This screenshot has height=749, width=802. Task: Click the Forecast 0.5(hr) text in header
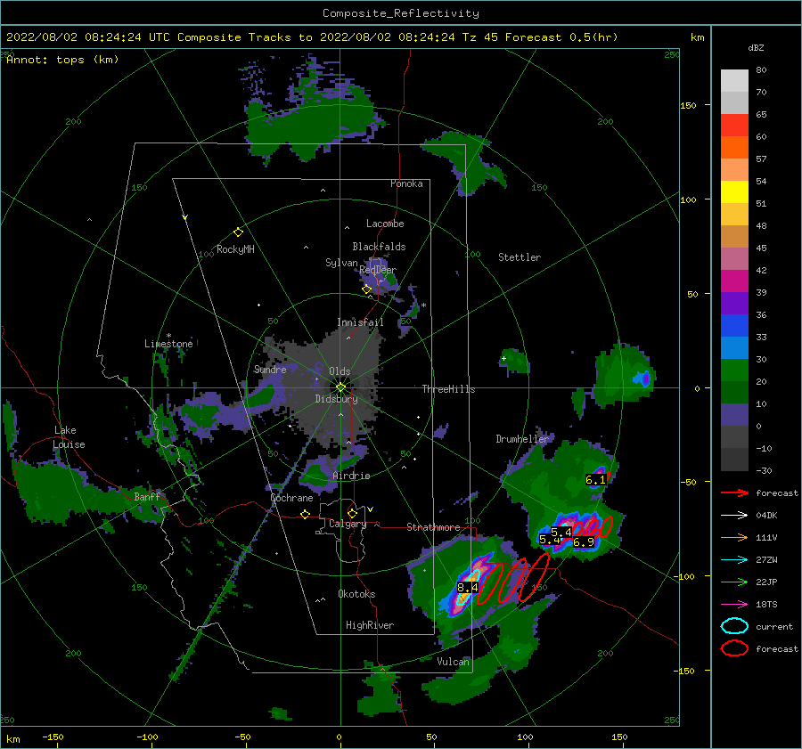pos(561,37)
